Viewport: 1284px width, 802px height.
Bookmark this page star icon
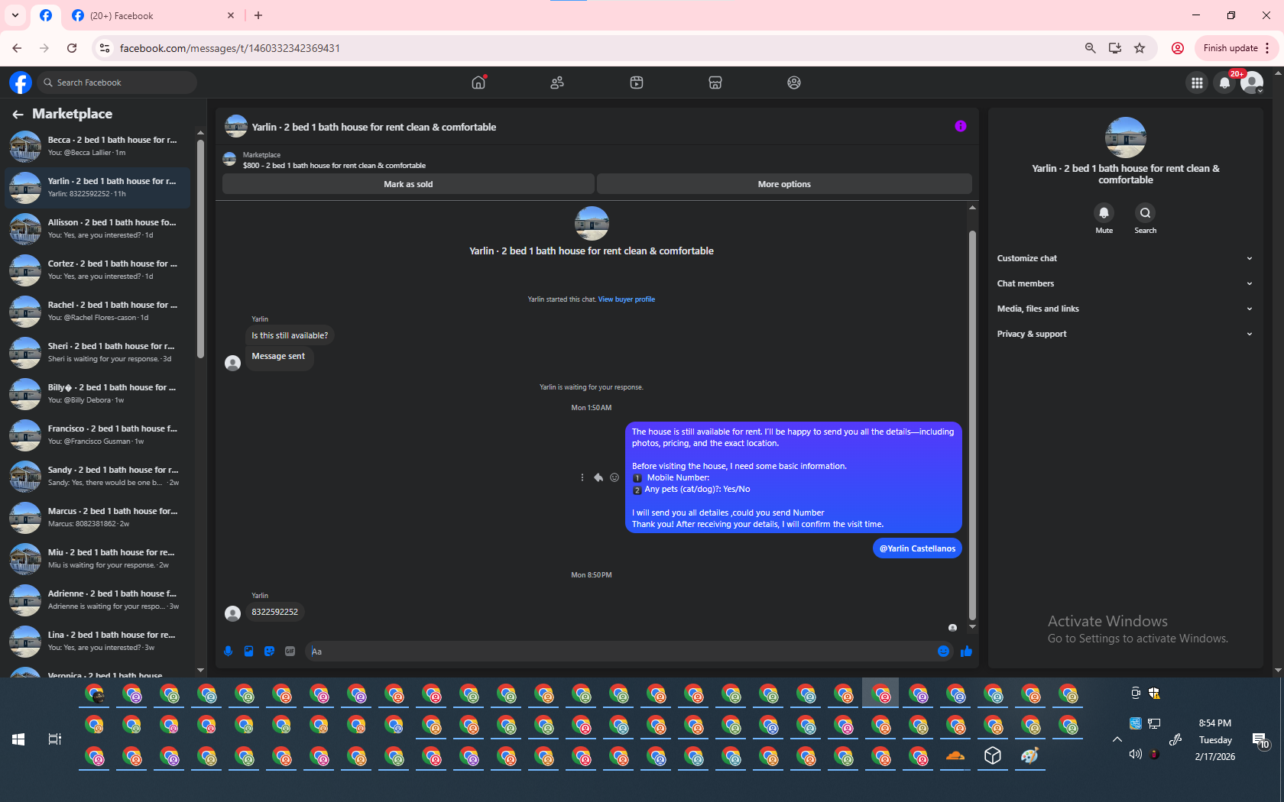pyautogui.click(x=1140, y=48)
